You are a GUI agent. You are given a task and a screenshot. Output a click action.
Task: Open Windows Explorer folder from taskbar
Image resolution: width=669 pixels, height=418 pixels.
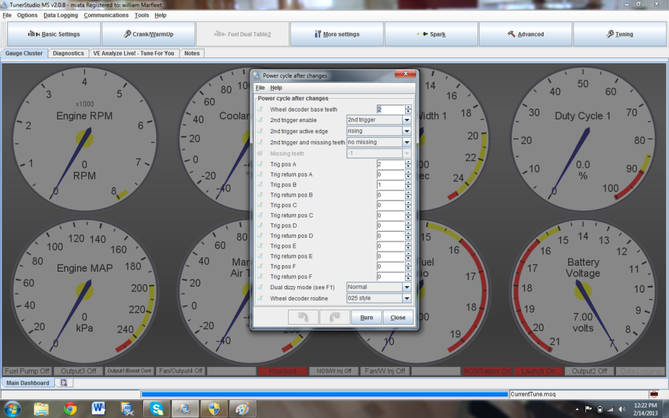tap(41, 409)
